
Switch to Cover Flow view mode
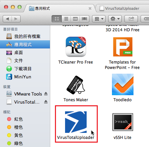pos(84,19)
